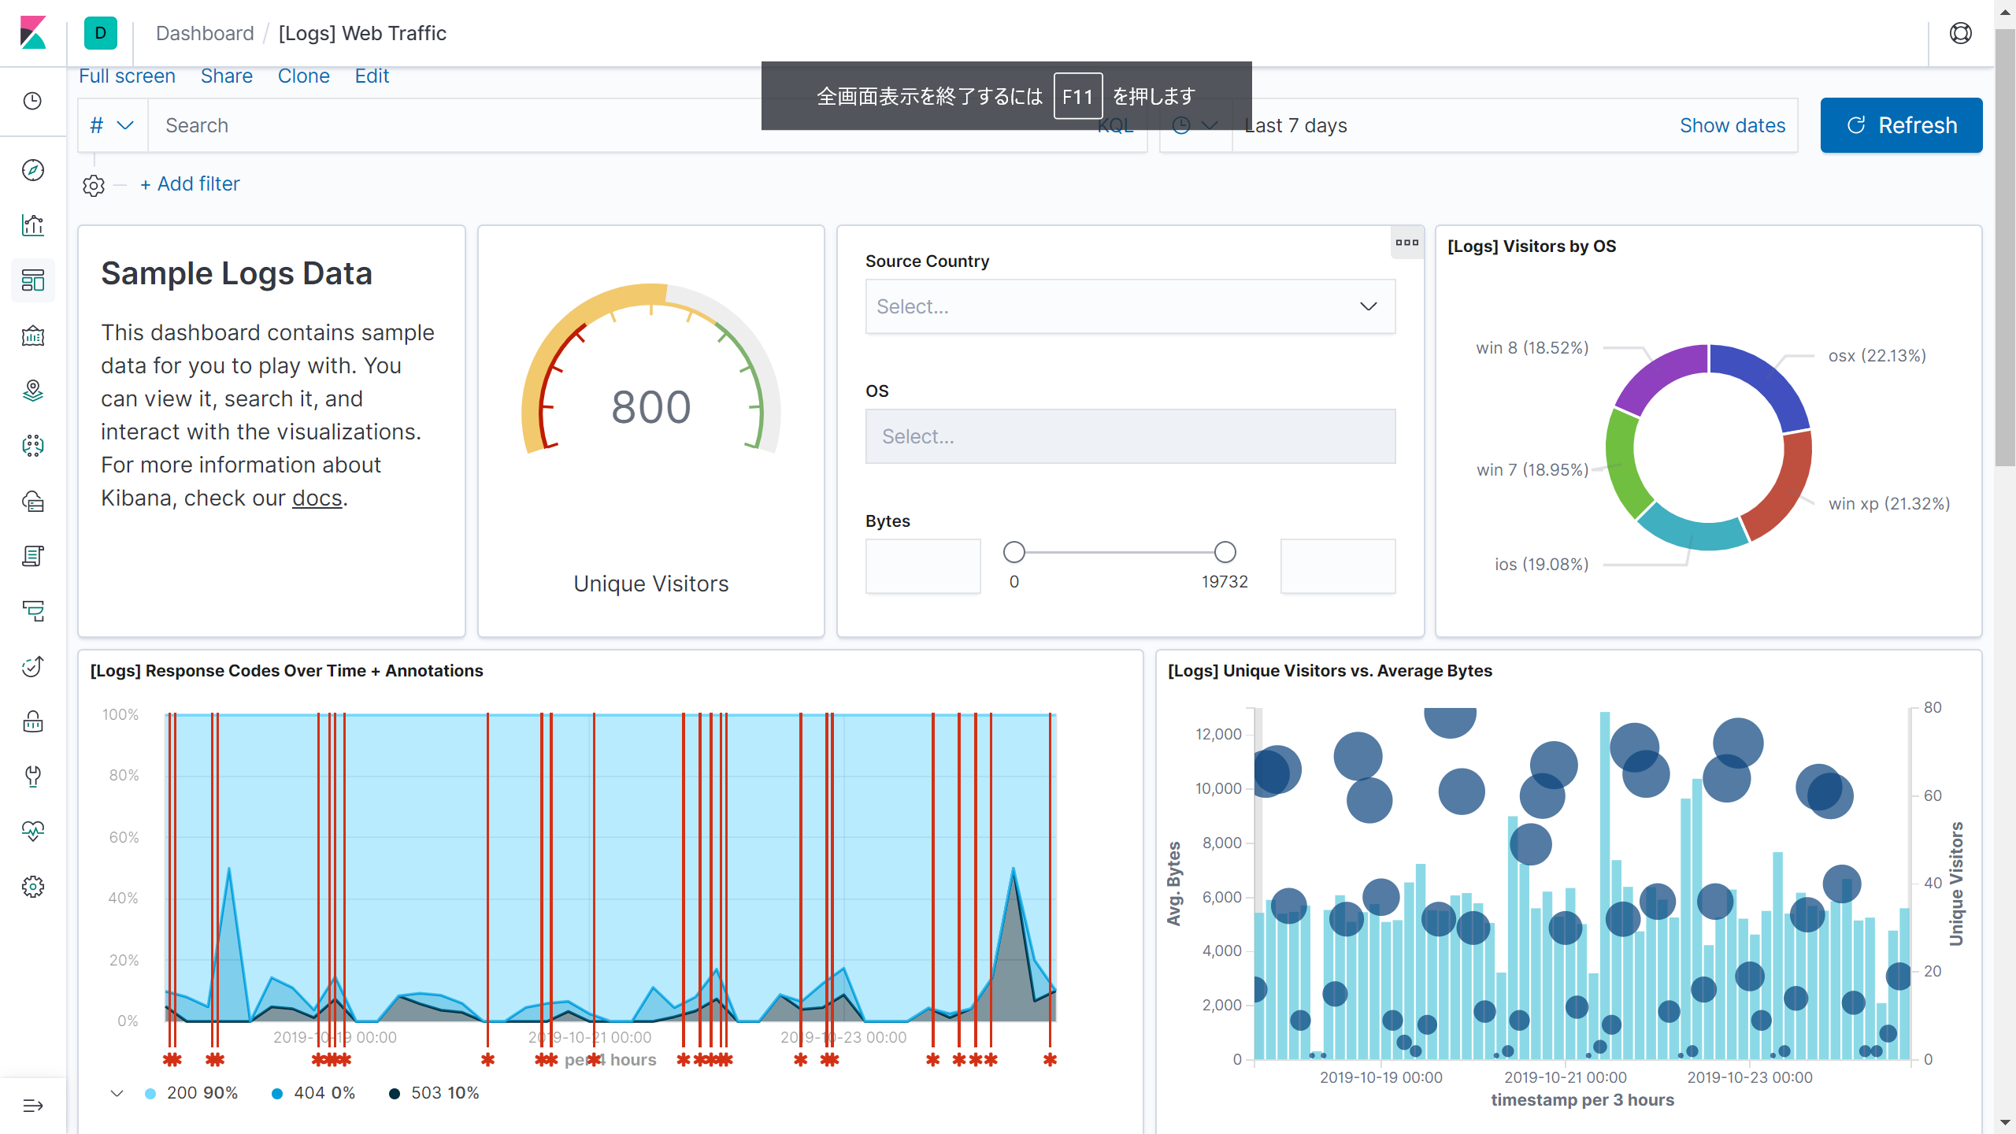
Task: Open Maps icon in sidebar
Action: coord(32,391)
